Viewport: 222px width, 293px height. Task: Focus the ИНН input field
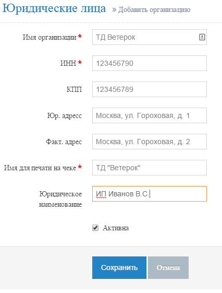pyautogui.click(x=150, y=63)
